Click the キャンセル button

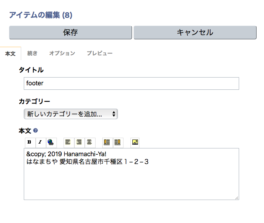tap(195, 32)
